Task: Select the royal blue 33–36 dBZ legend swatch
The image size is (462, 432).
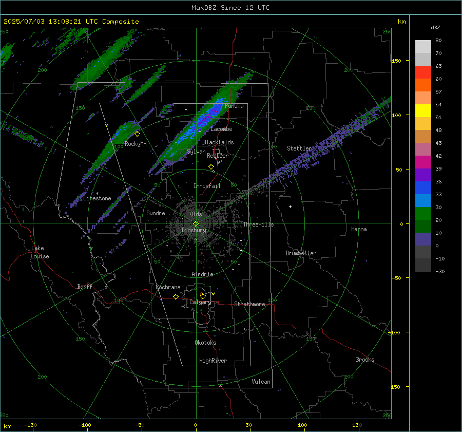Action: (423, 188)
